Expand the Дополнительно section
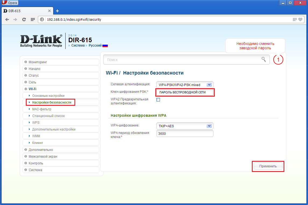The width and height of the screenshot is (308, 205). tap(61, 150)
